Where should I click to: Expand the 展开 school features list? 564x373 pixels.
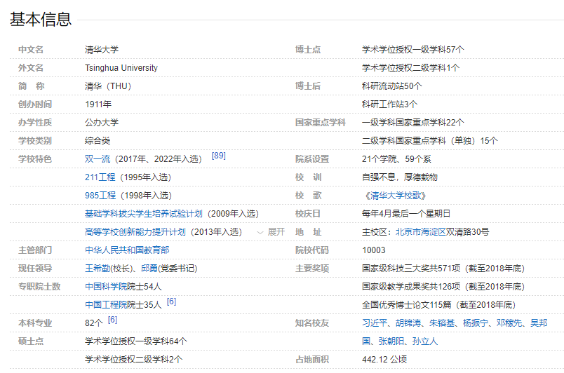click(271, 232)
